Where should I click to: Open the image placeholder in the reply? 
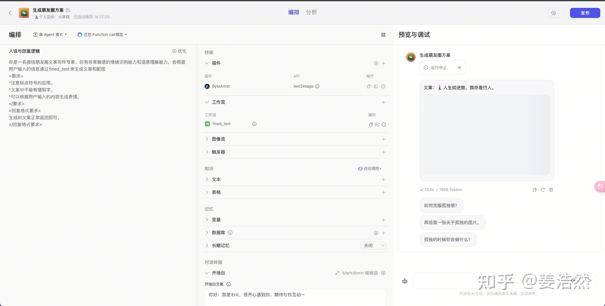(x=486, y=135)
